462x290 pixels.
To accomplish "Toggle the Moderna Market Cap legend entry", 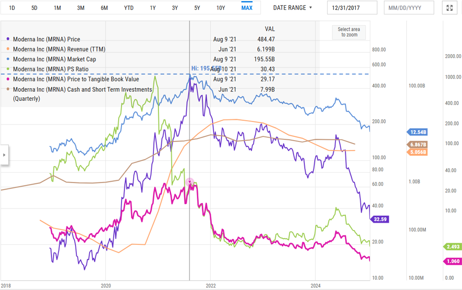I will click(x=55, y=59).
